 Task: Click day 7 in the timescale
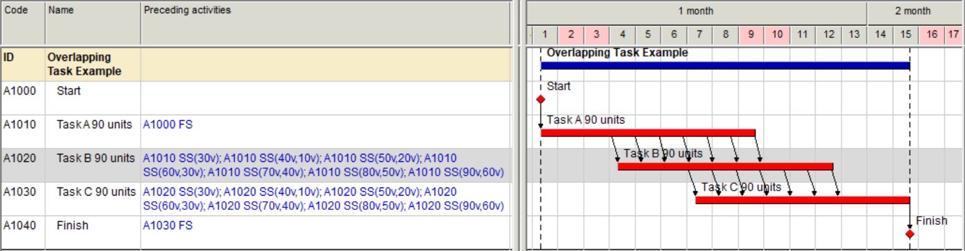700,35
